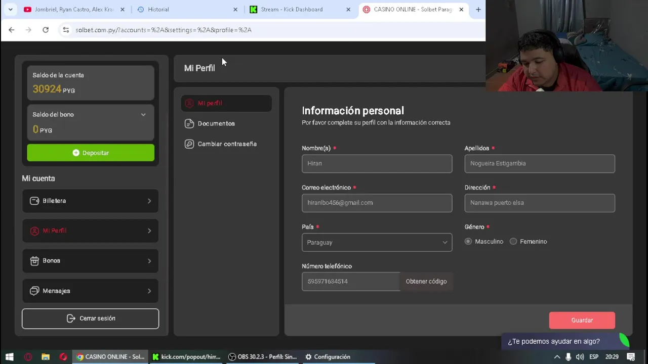The height and width of the screenshot is (364, 648).
Task: Go back with the browser back arrow
Action: click(12, 30)
